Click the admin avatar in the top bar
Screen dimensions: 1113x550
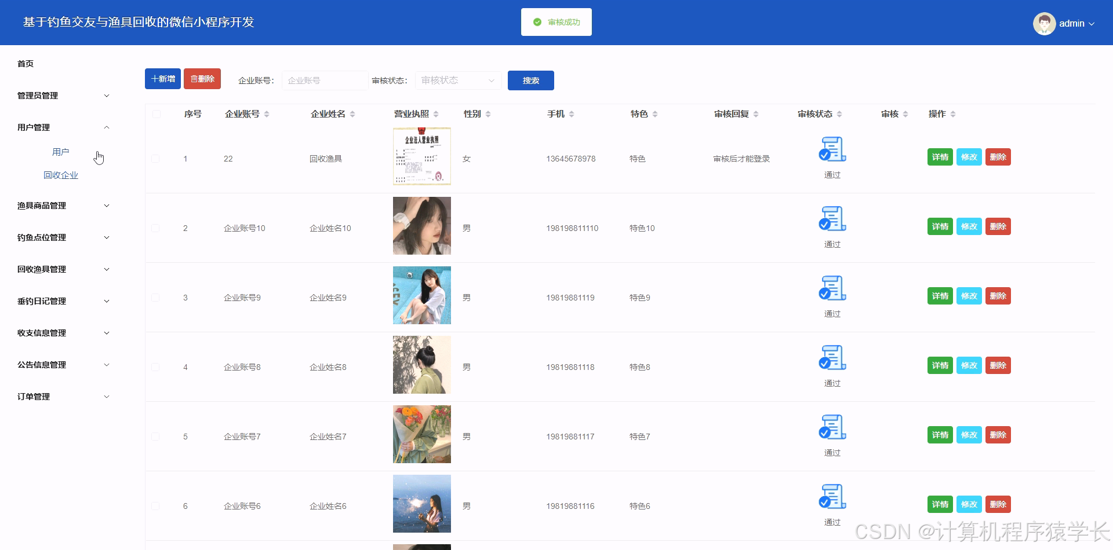point(1045,23)
